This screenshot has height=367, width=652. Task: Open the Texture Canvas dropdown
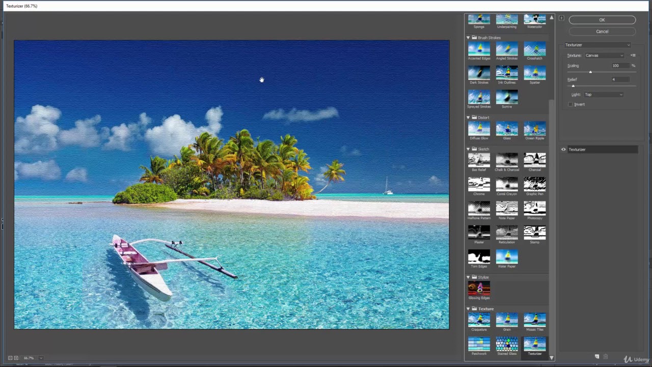coord(604,56)
